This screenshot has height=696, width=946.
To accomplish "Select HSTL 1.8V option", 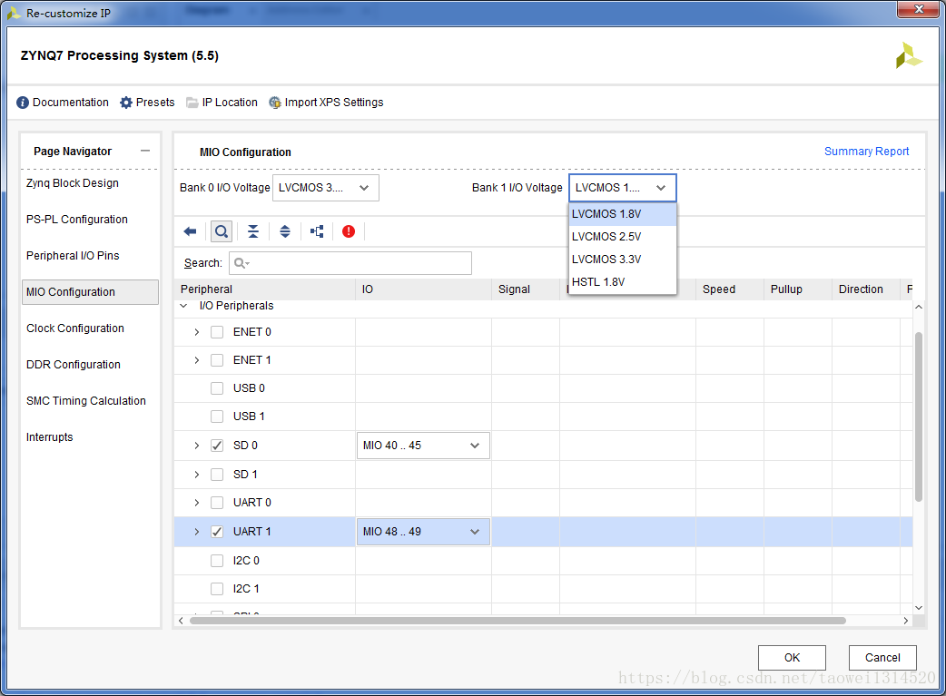I will coord(623,282).
